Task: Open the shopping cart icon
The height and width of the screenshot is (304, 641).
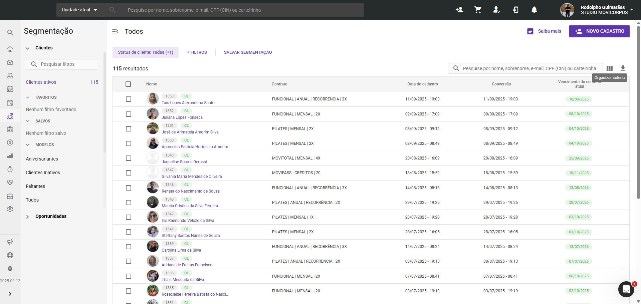Action: pyautogui.click(x=478, y=10)
